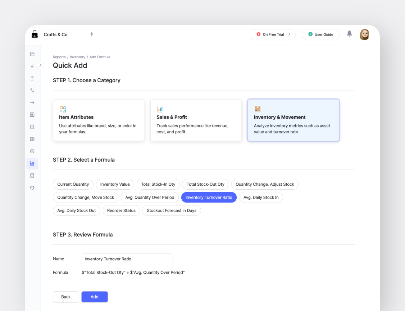Select the Sales & Profit category

(x=196, y=120)
